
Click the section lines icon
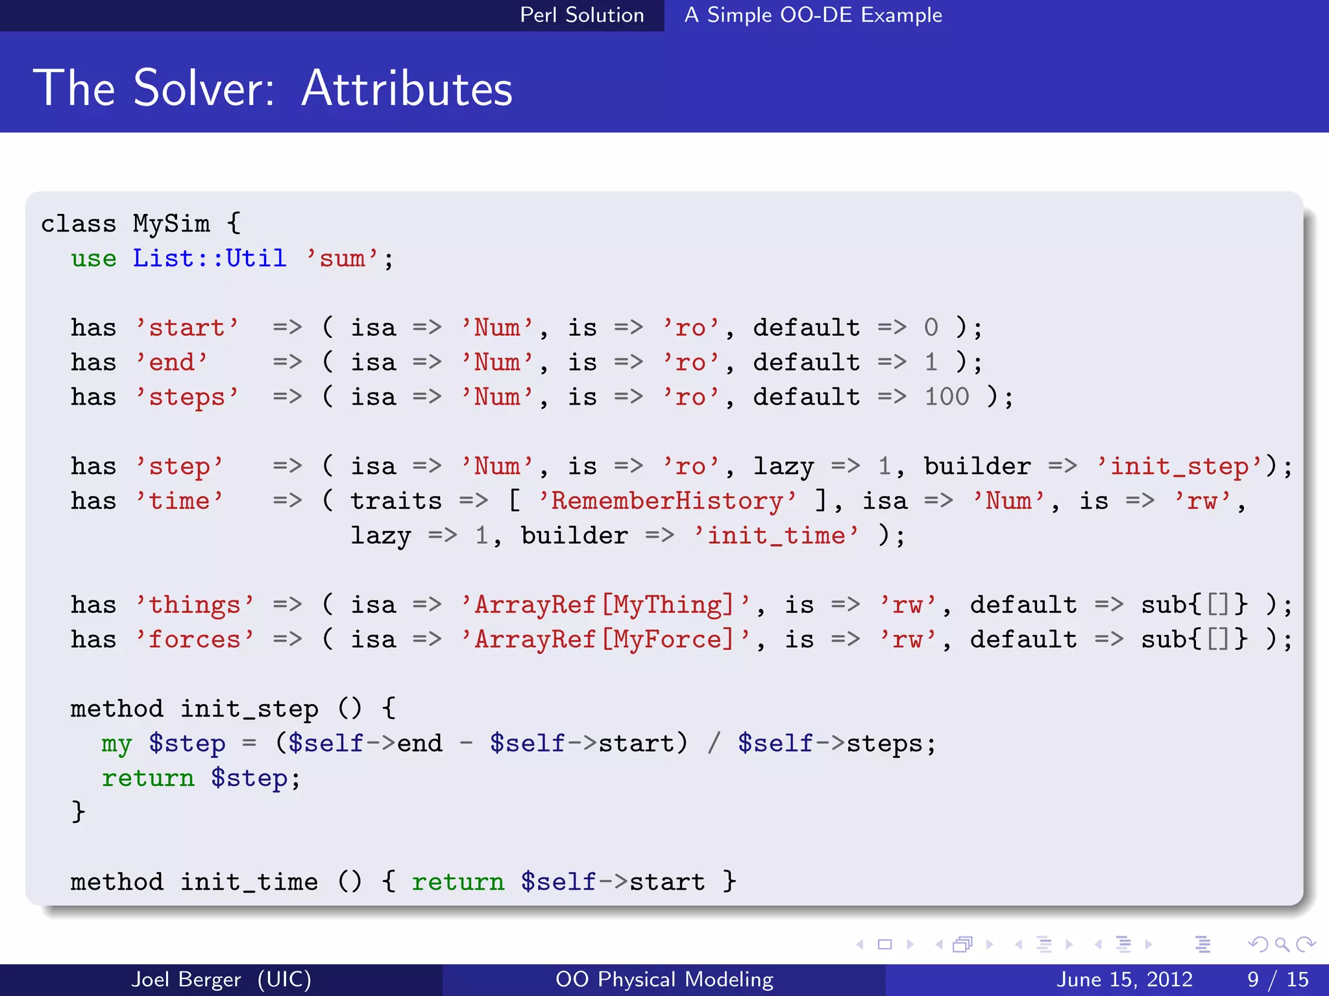[x=1123, y=945]
